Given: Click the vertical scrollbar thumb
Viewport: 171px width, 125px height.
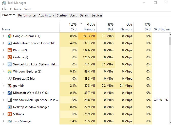Looking at the screenshot, I should coord(170,41).
